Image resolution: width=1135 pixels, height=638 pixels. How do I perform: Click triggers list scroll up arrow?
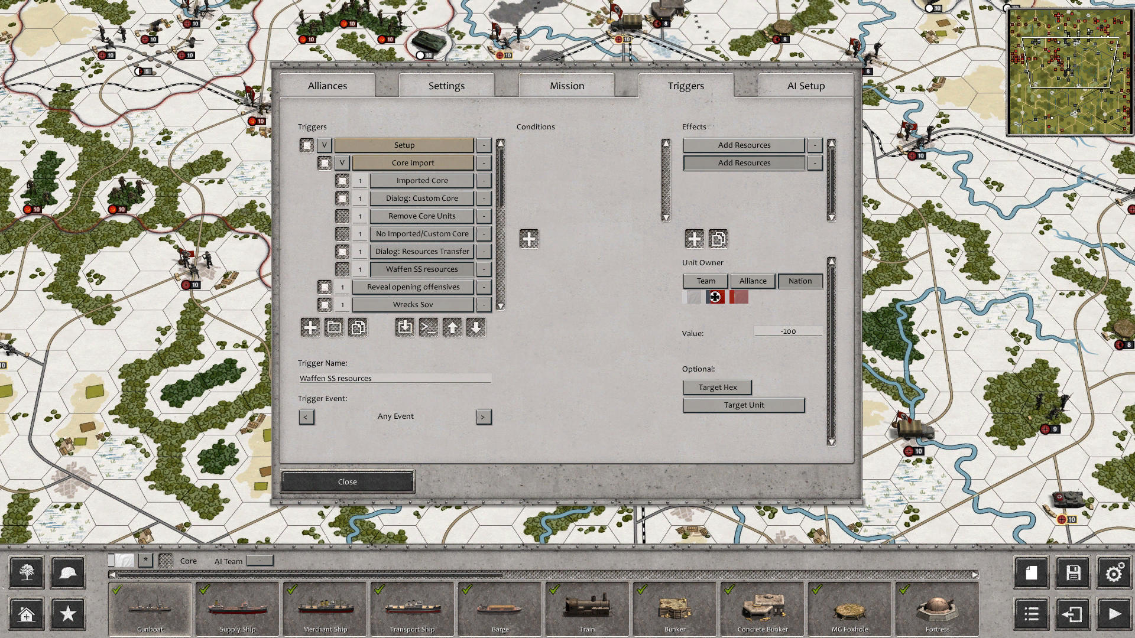501,143
